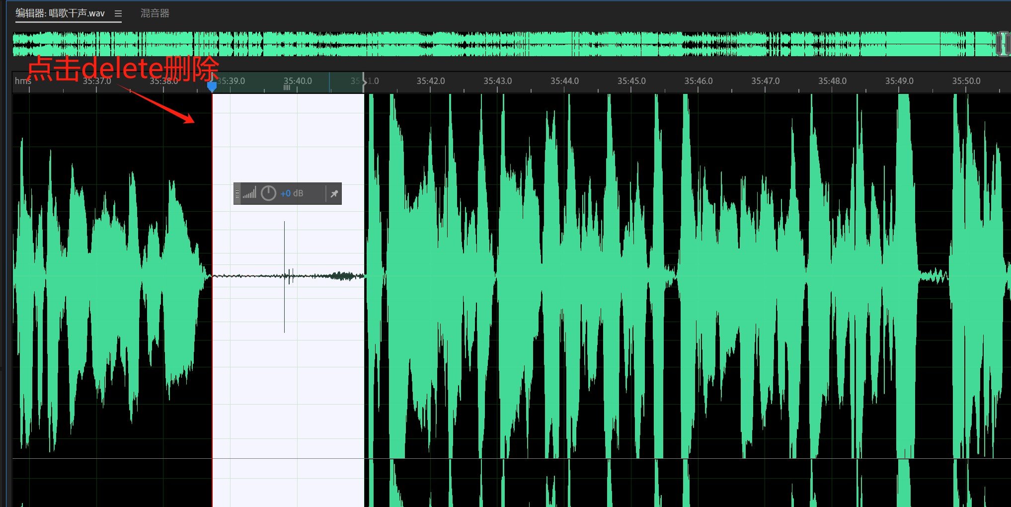Open the editor panel menu icon

pyautogui.click(x=118, y=13)
